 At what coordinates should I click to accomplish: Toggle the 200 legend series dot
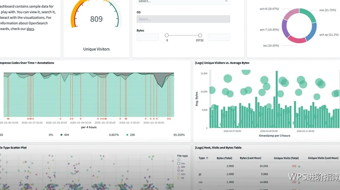(127, 135)
